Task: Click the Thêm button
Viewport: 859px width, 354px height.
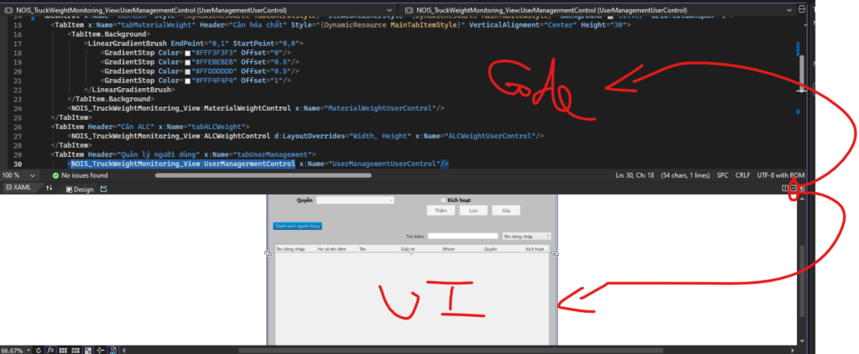Action: tap(441, 211)
